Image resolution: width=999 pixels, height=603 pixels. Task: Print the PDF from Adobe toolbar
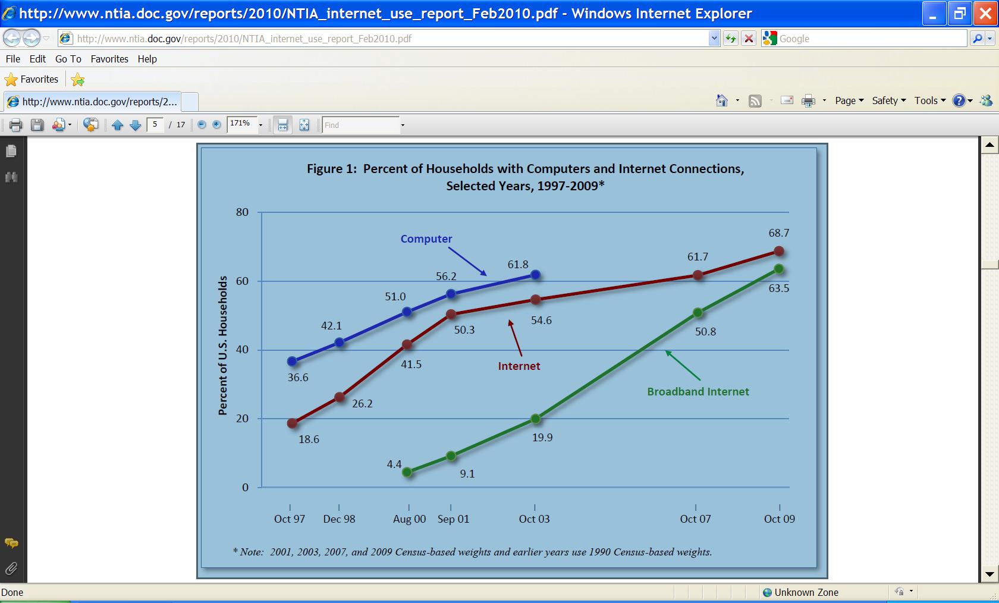click(x=16, y=125)
